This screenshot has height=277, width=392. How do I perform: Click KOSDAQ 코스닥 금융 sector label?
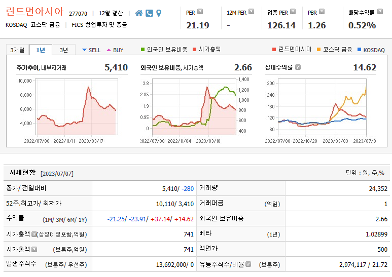[x=33, y=25]
